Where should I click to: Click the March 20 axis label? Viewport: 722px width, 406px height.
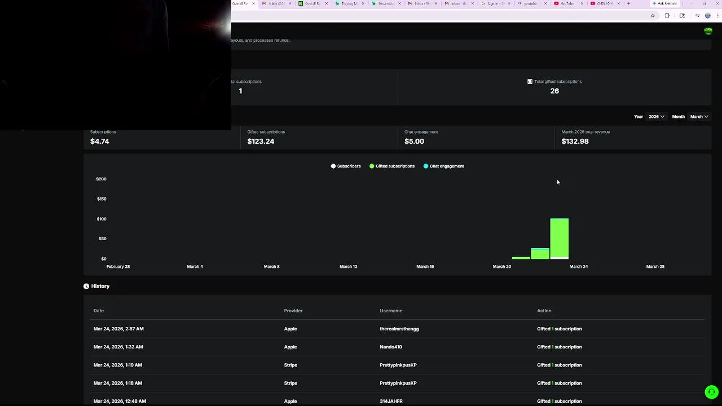pyautogui.click(x=502, y=267)
